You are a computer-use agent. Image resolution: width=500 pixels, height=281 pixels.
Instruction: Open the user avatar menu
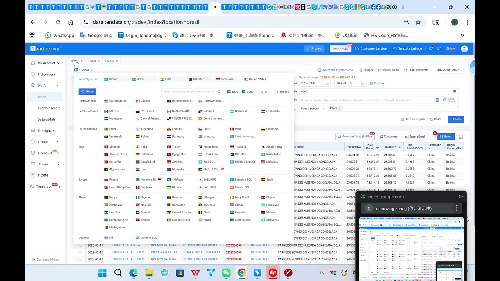tap(464, 49)
